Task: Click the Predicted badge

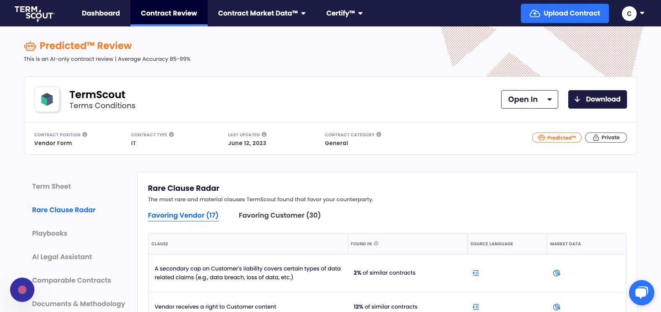Action: coord(556,138)
